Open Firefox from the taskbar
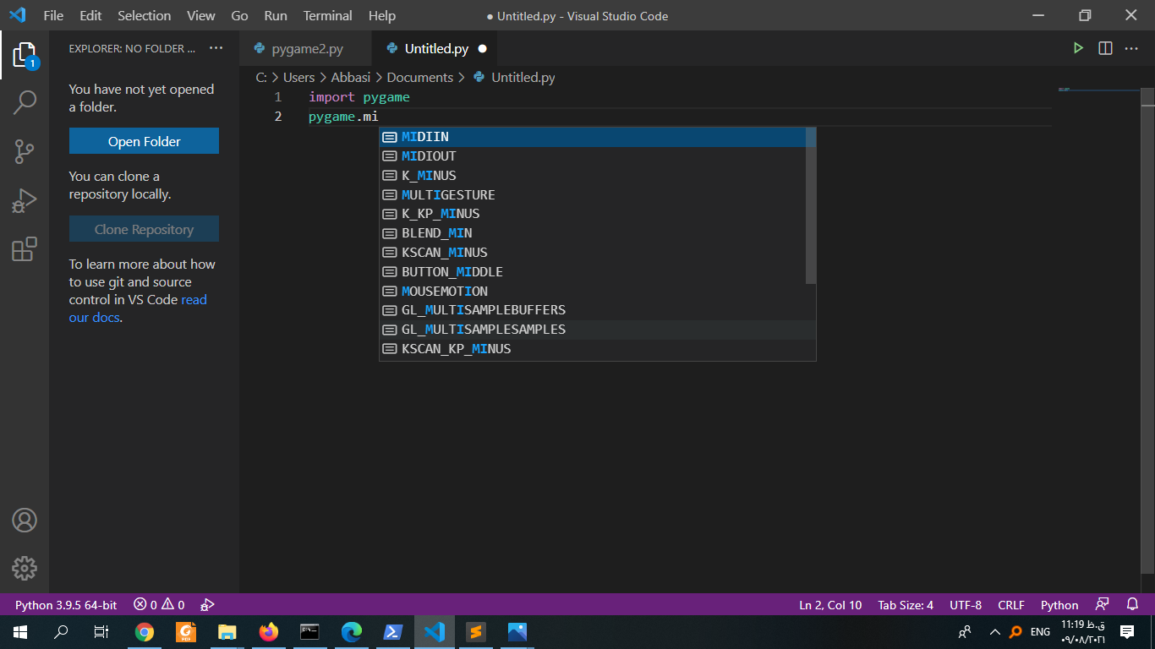 [x=269, y=632]
